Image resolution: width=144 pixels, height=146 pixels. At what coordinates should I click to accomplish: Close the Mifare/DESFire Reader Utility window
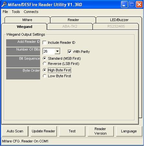click(139, 5)
